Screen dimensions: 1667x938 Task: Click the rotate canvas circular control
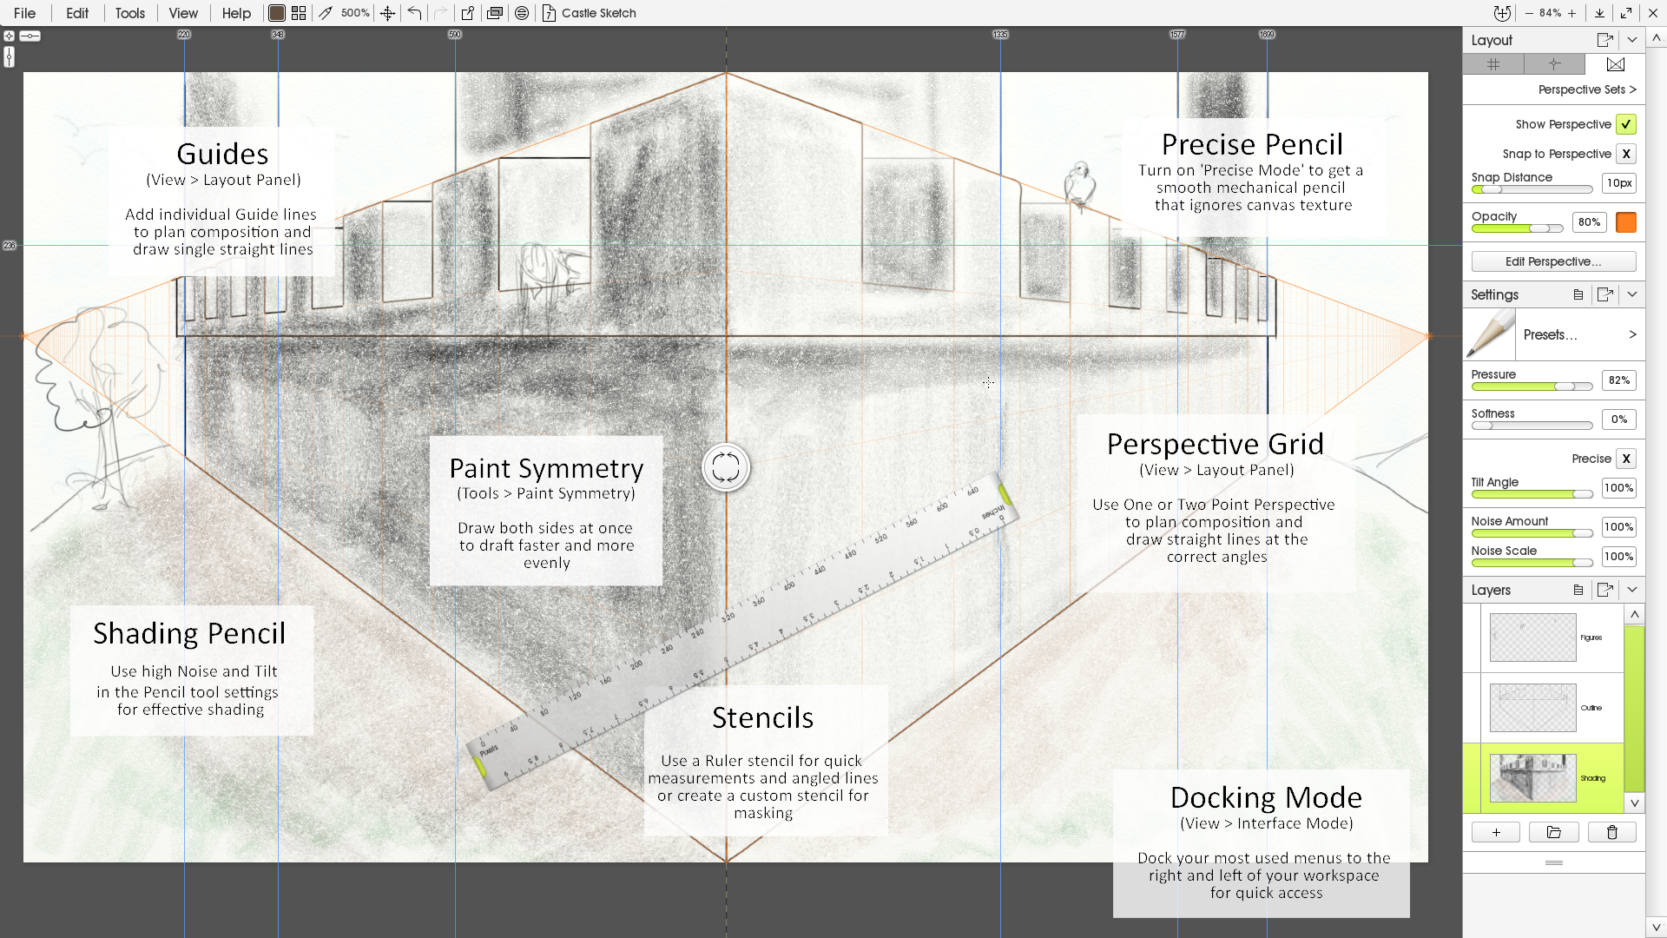(725, 468)
